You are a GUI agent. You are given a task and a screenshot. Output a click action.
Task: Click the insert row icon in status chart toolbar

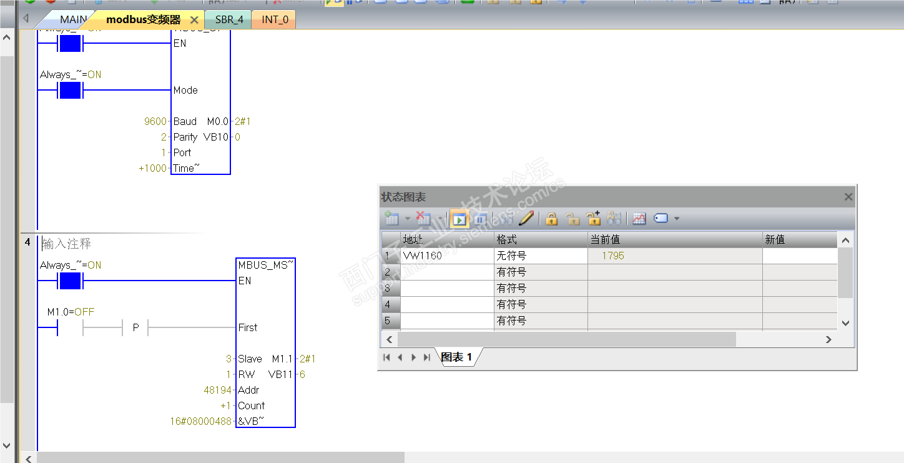tap(392, 219)
